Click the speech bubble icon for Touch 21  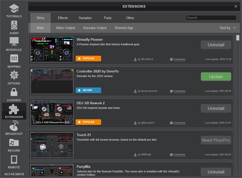171,155
